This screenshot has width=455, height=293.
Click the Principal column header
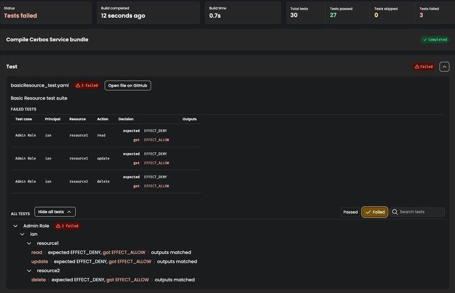[52, 119]
